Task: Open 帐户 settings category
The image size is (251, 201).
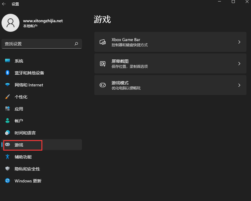Action: point(42,121)
